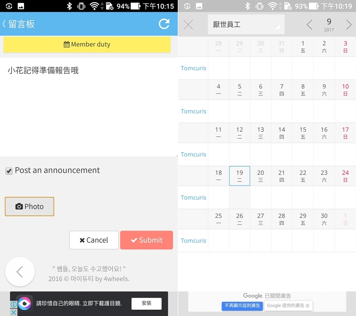Tap sync notification icon in right status bar
Viewport: 356px width, 316px height.
point(187,6)
